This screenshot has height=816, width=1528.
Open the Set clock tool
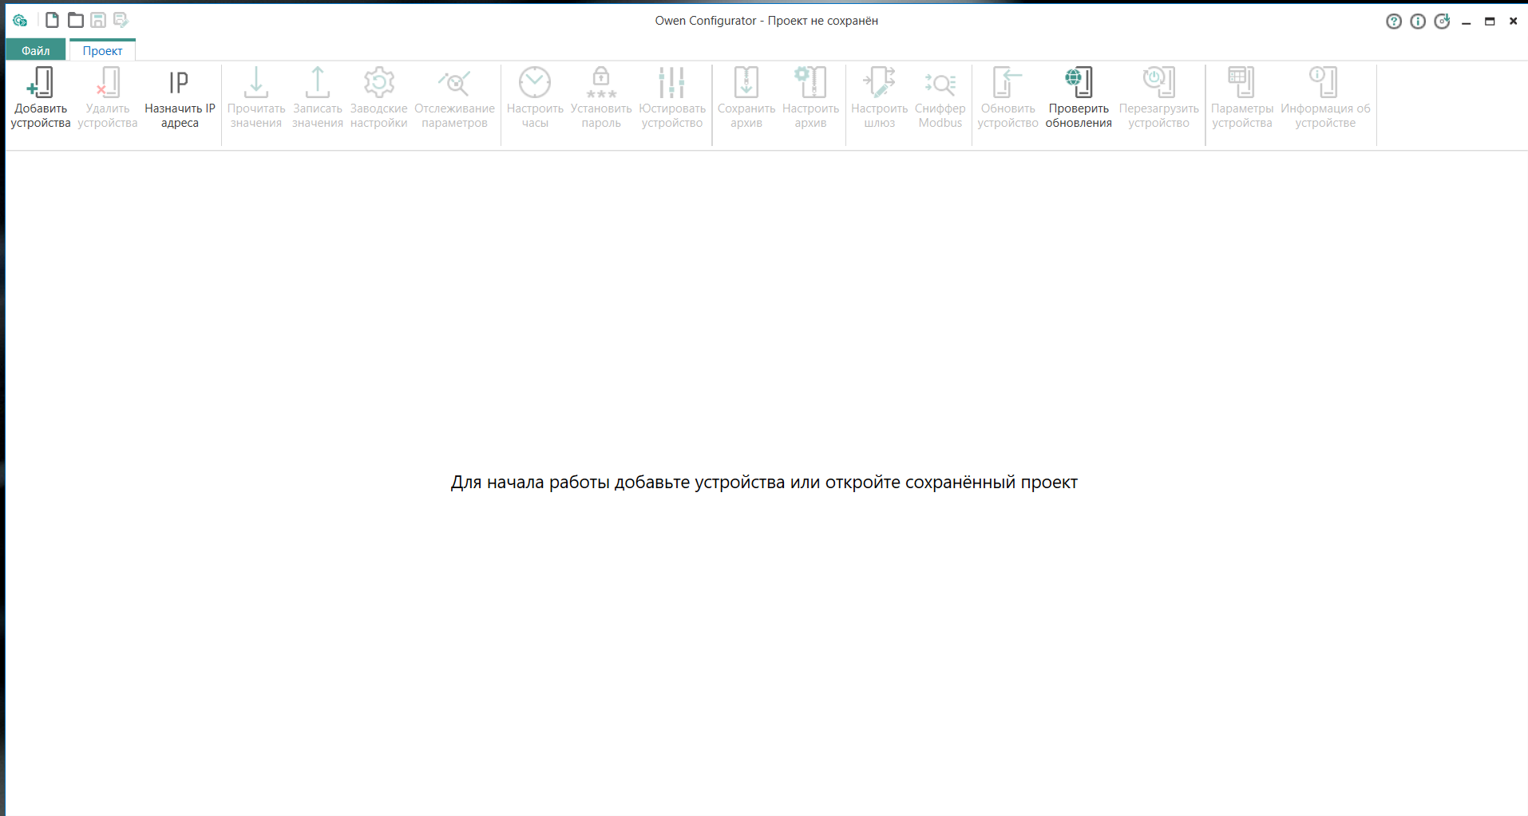[535, 83]
